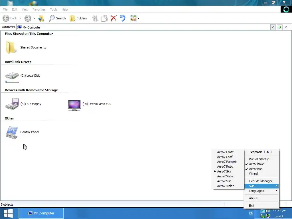Select the Shared Documents folder icon
Screen dimensions: 292x219
[11, 48]
